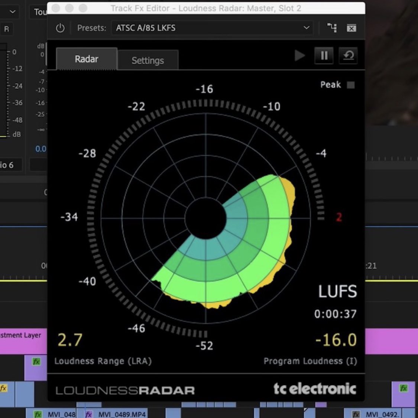Click the R record button in mixer

pyautogui.click(x=7, y=29)
